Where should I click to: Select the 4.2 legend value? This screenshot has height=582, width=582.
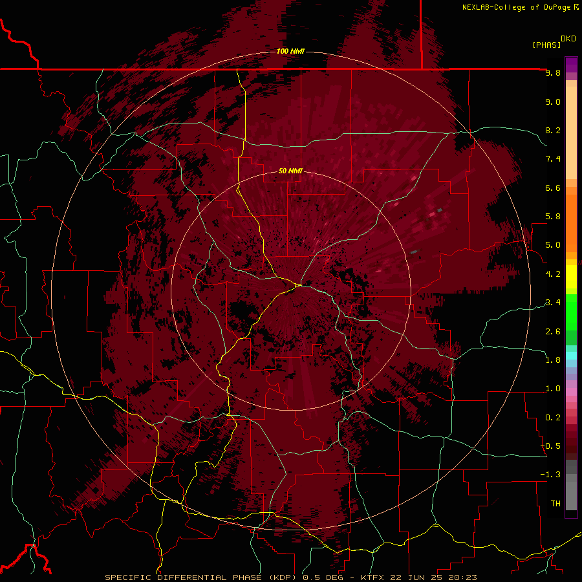tap(553, 274)
